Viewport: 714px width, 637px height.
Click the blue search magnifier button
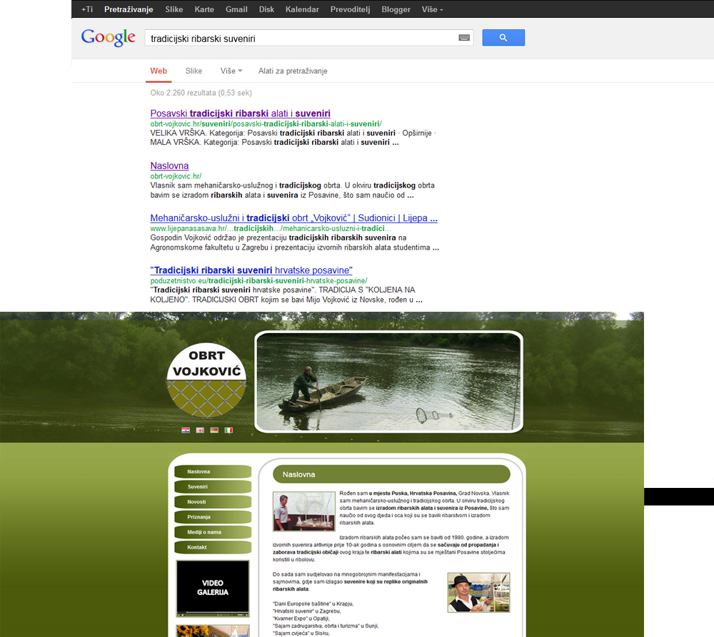point(503,38)
